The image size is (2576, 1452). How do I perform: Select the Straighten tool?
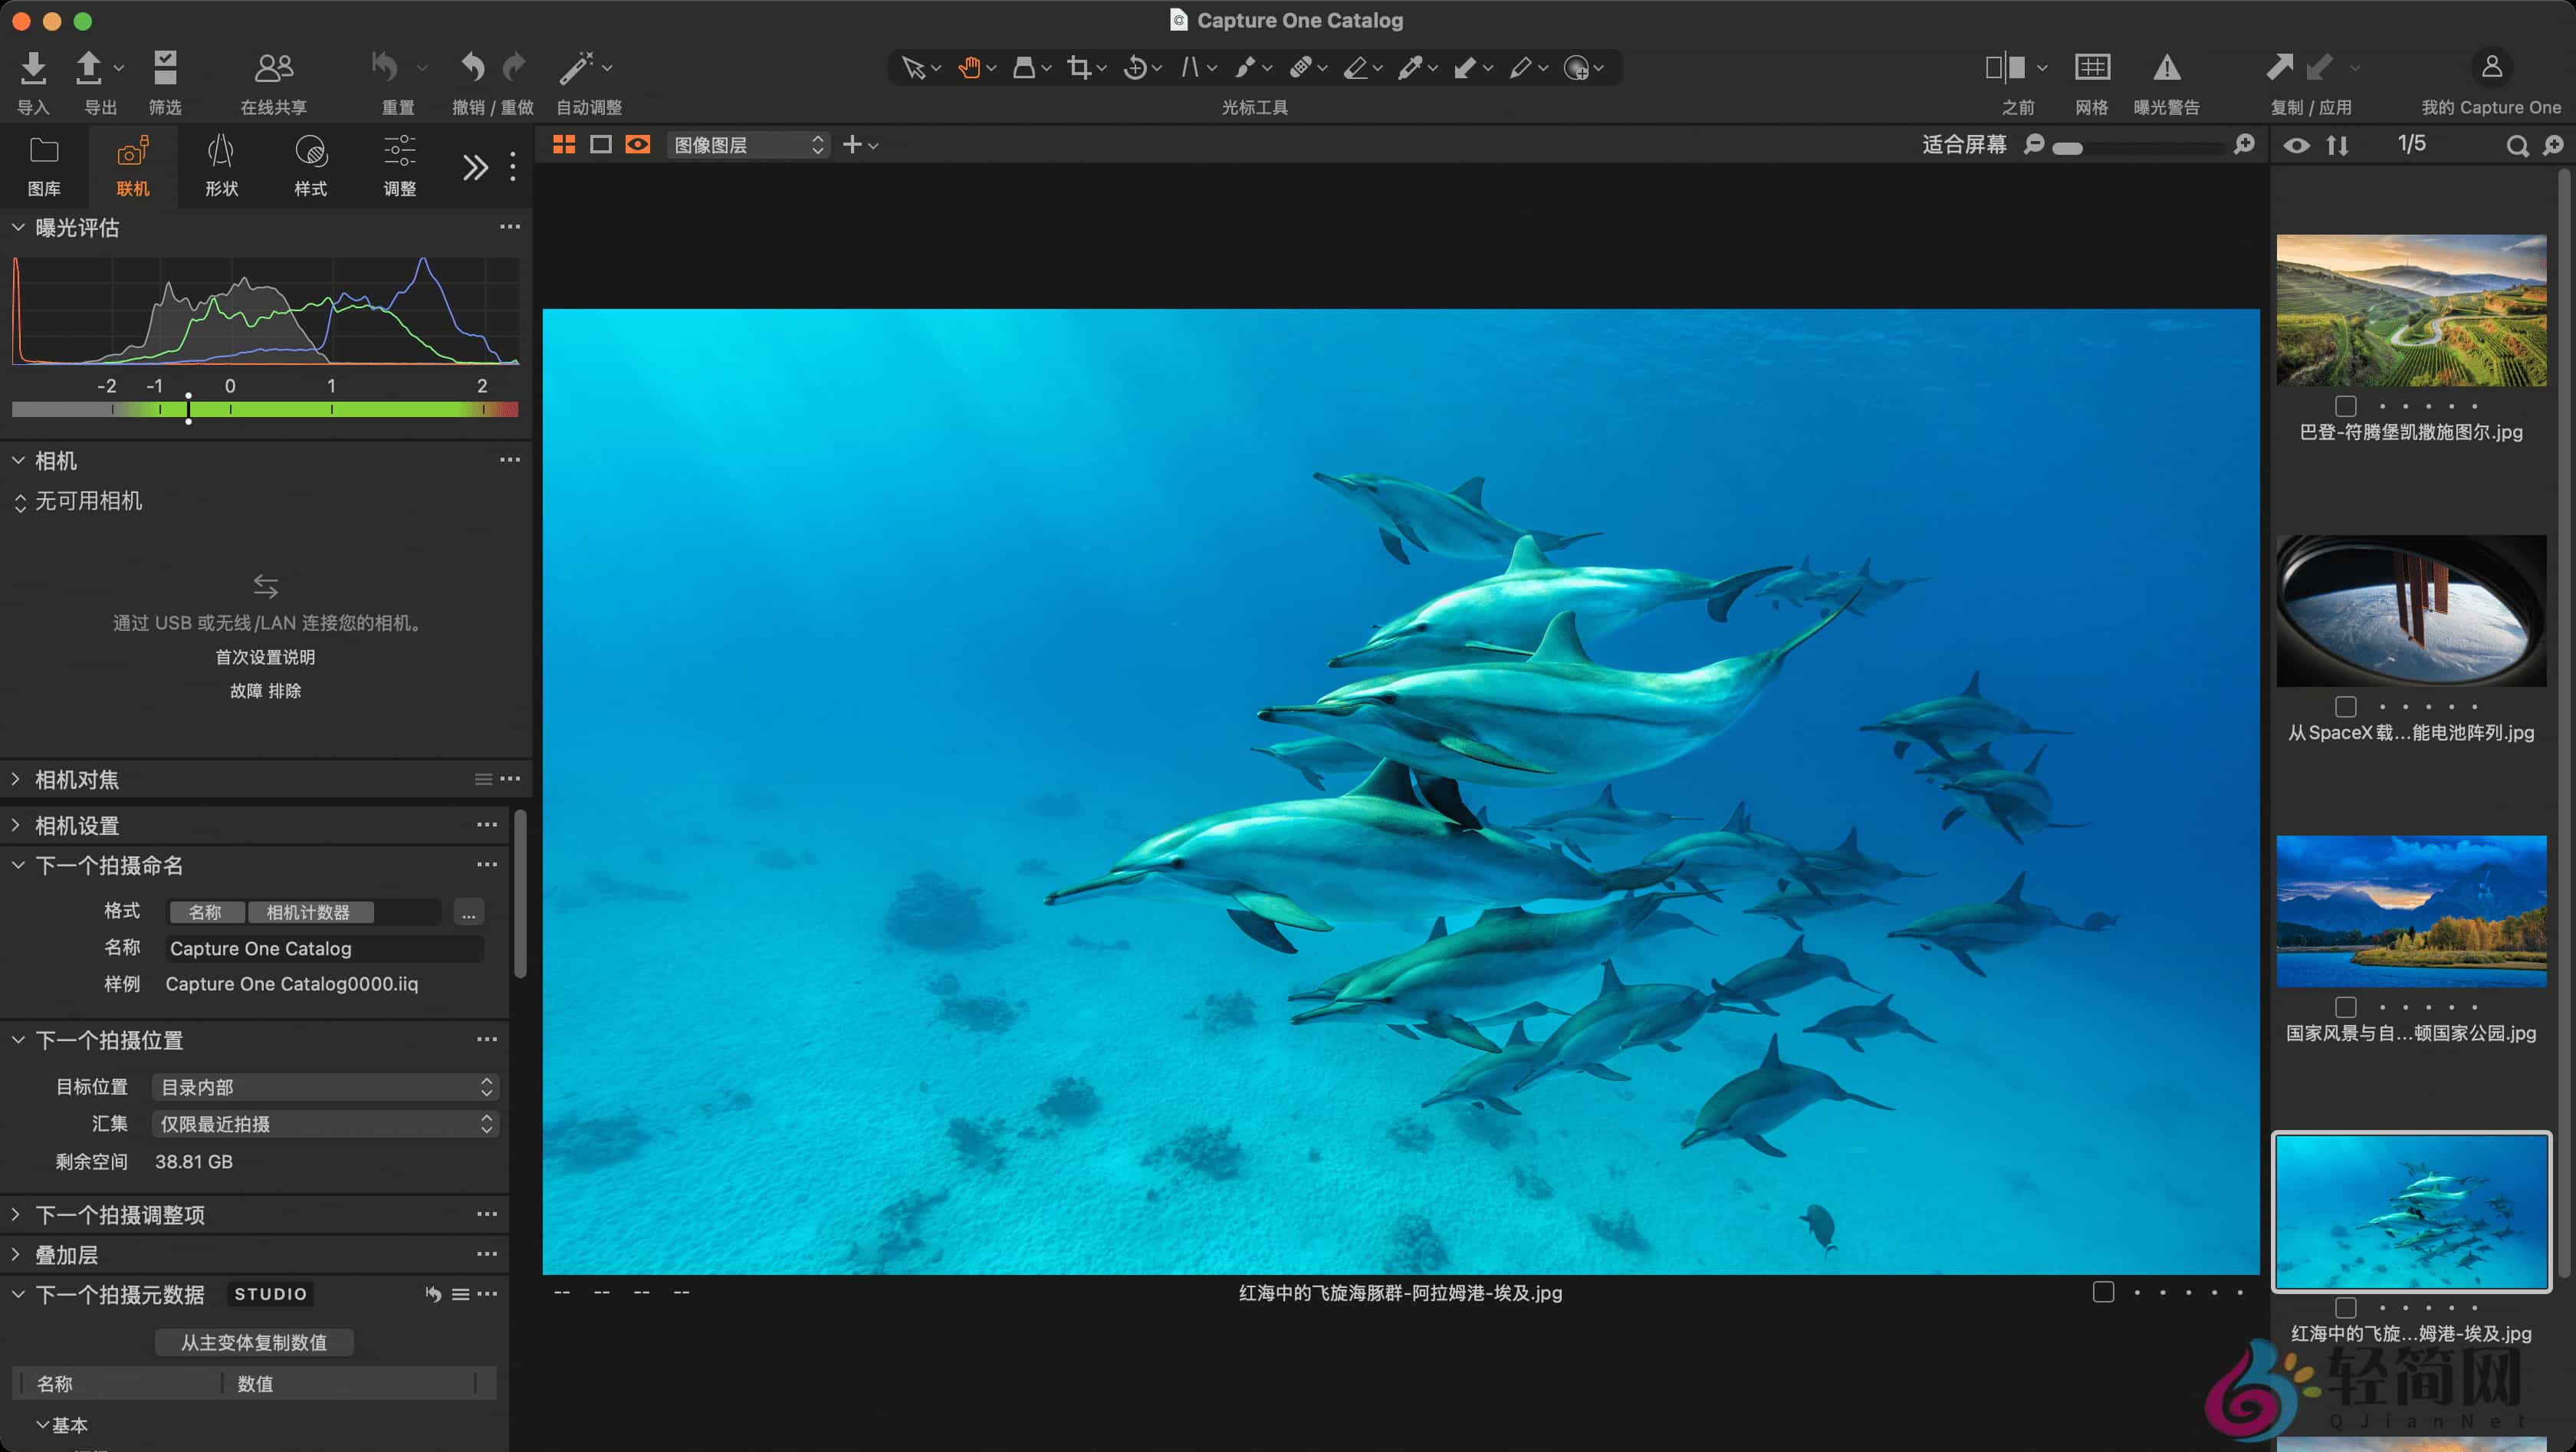(1190, 68)
